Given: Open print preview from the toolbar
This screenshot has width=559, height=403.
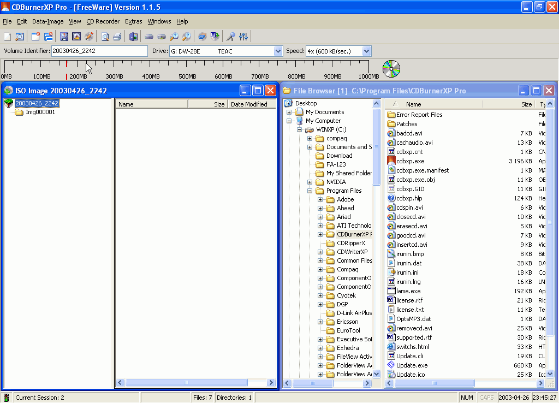Looking at the screenshot, I should [x=105, y=37].
